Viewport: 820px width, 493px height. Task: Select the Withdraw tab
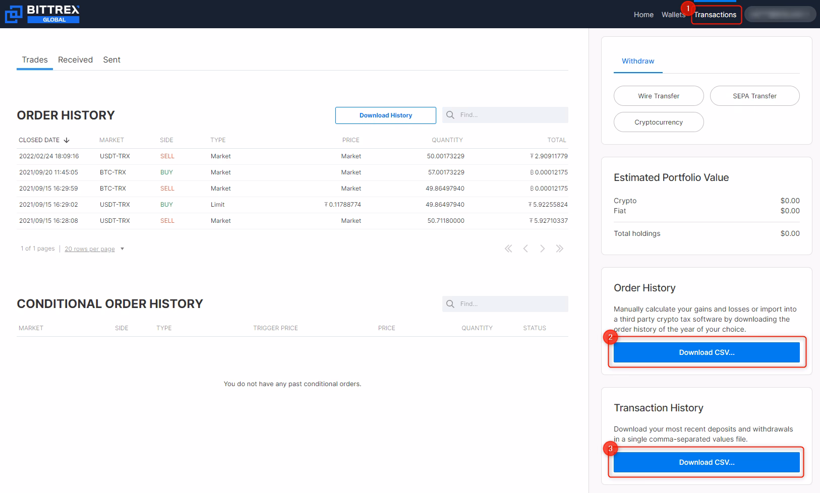tap(637, 61)
